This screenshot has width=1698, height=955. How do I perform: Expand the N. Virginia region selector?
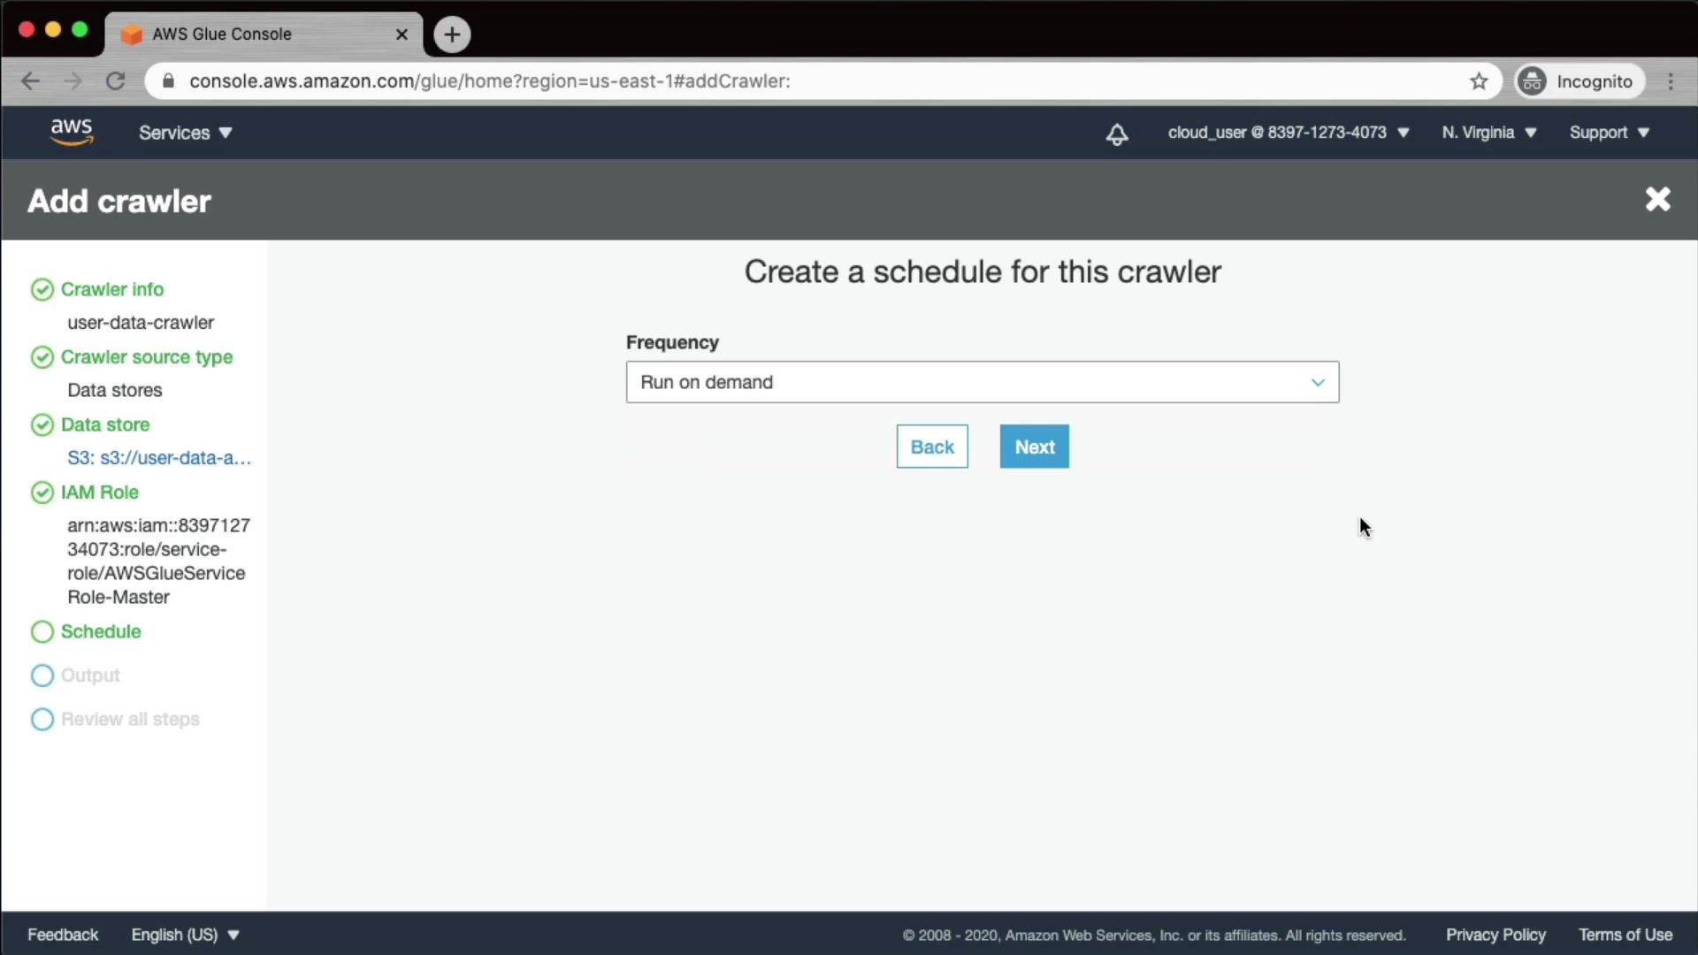click(1488, 133)
